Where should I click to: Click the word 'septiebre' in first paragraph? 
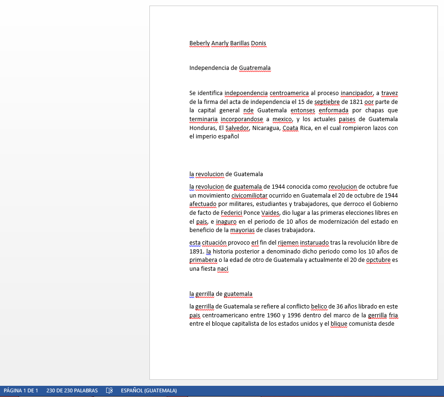[x=327, y=102]
